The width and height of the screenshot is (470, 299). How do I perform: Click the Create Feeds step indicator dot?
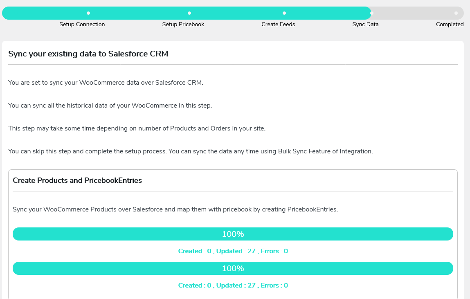(284, 13)
